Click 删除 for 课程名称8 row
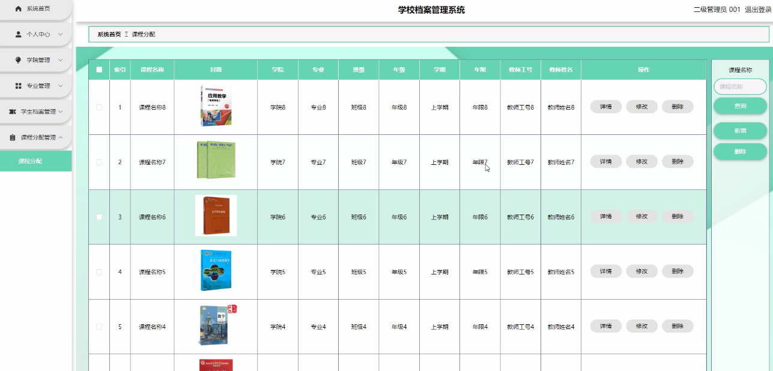This screenshot has width=773, height=371. coord(678,107)
